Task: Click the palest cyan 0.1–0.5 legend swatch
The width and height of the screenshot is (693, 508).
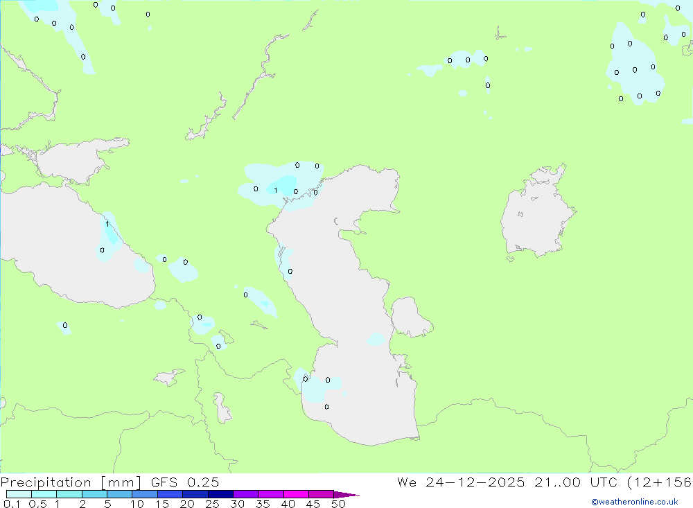Action: pyautogui.click(x=19, y=494)
